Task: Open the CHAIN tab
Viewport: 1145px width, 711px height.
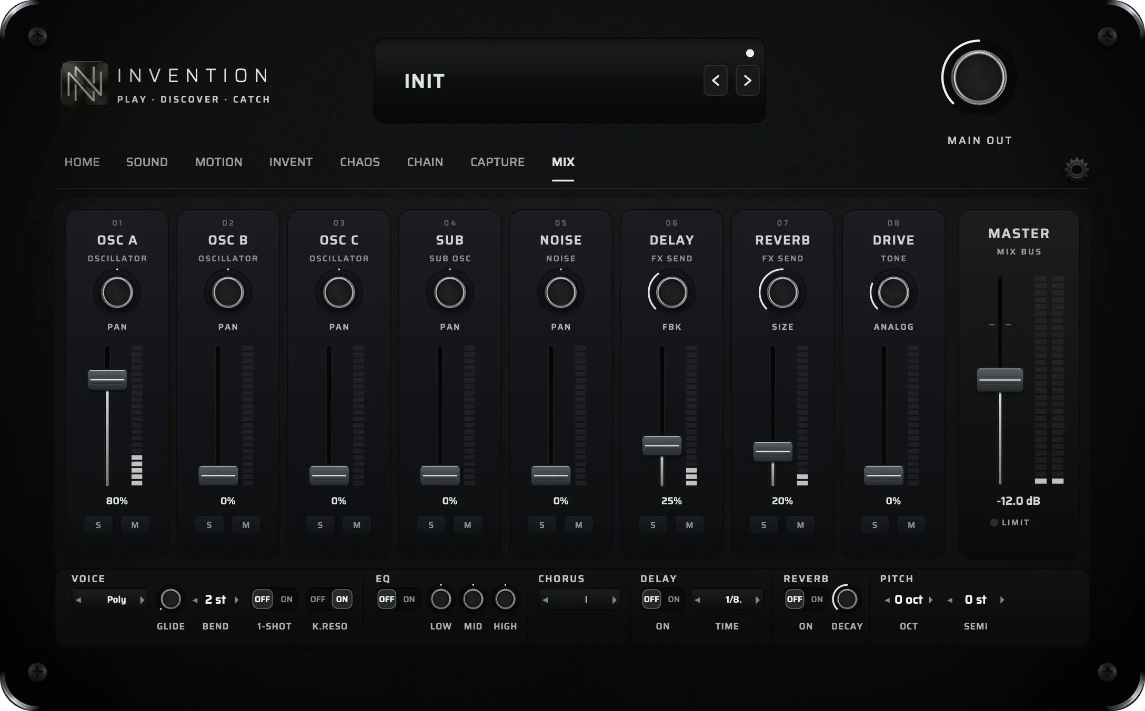Action: 425,162
